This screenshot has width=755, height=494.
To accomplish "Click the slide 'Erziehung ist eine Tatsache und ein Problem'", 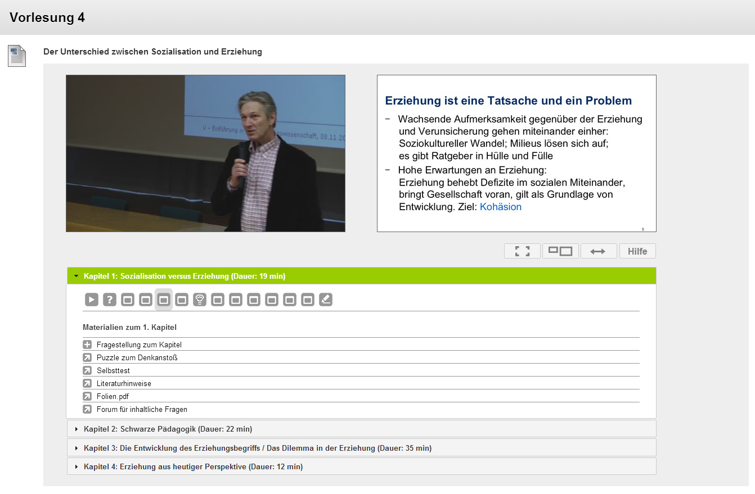I will (516, 153).
